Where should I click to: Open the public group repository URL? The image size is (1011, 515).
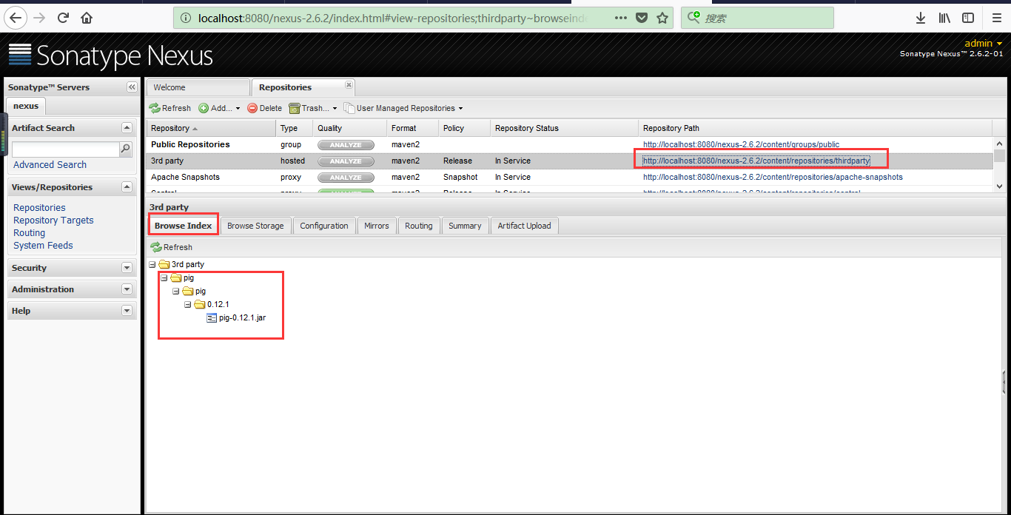tap(741, 144)
